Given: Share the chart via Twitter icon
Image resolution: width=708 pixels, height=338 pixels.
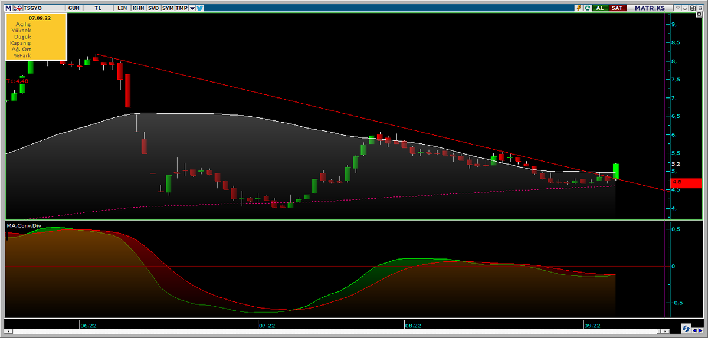Looking at the screenshot, I should [x=200, y=8].
